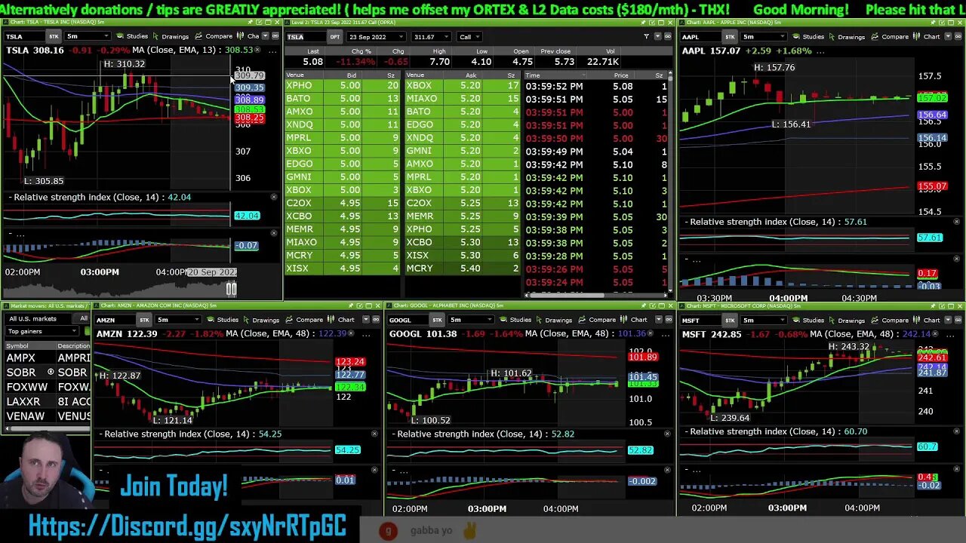This screenshot has width=966, height=543.
Task: Open the 311.67 strike dropdown
Action: pyautogui.click(x=431, y=36)
